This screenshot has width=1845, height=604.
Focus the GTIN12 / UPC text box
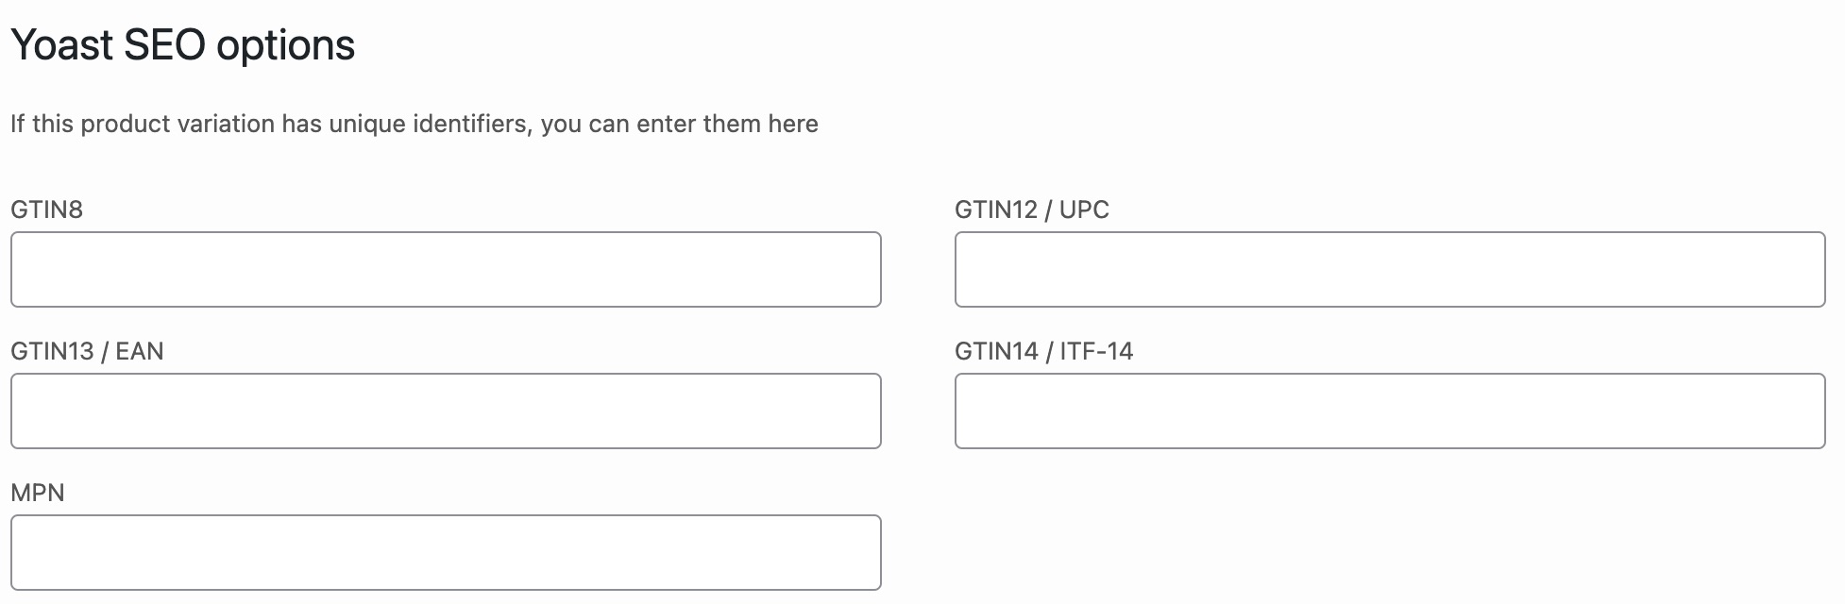(1390, 269)
